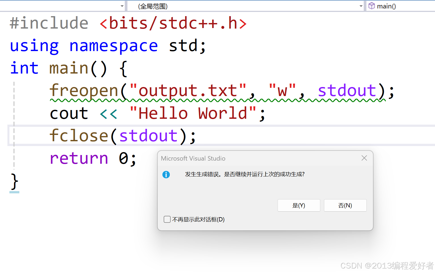Image resolution: width=435 pixels, height=273 pixels.
Task: Click the "w" string literal
Action: click(282, 91)
